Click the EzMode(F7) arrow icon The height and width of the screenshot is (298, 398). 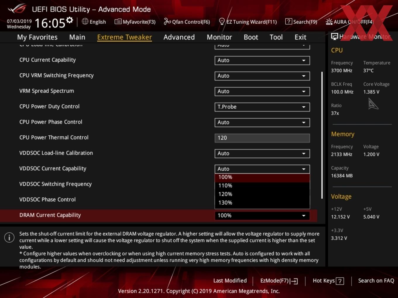tap(294, 281)
